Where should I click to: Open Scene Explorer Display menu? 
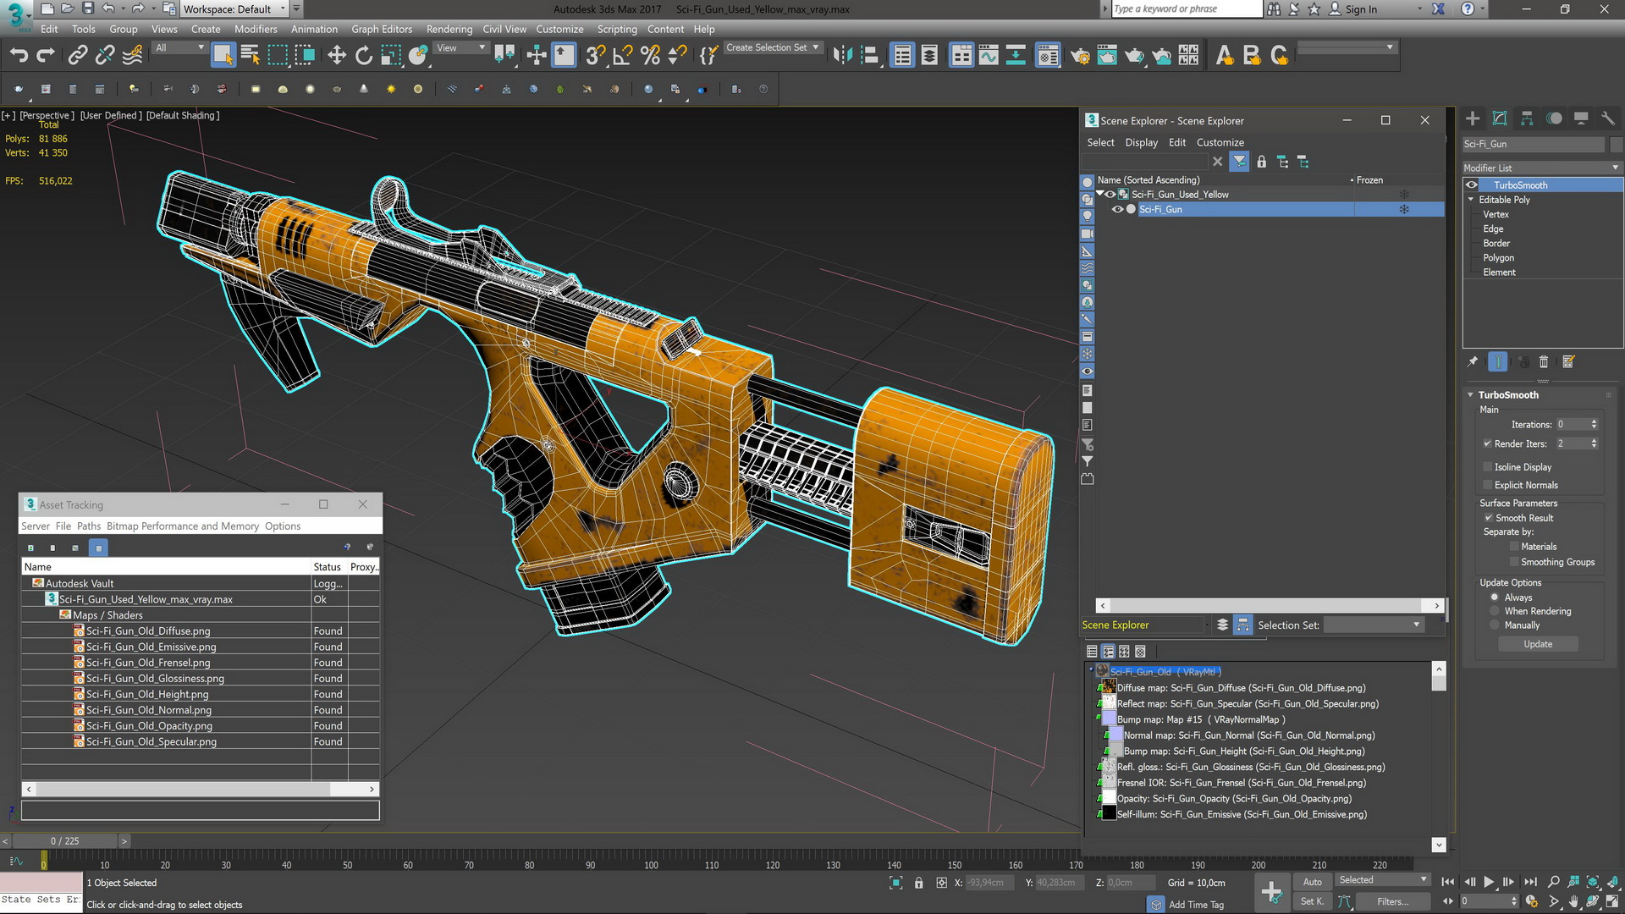point(1141,143)
